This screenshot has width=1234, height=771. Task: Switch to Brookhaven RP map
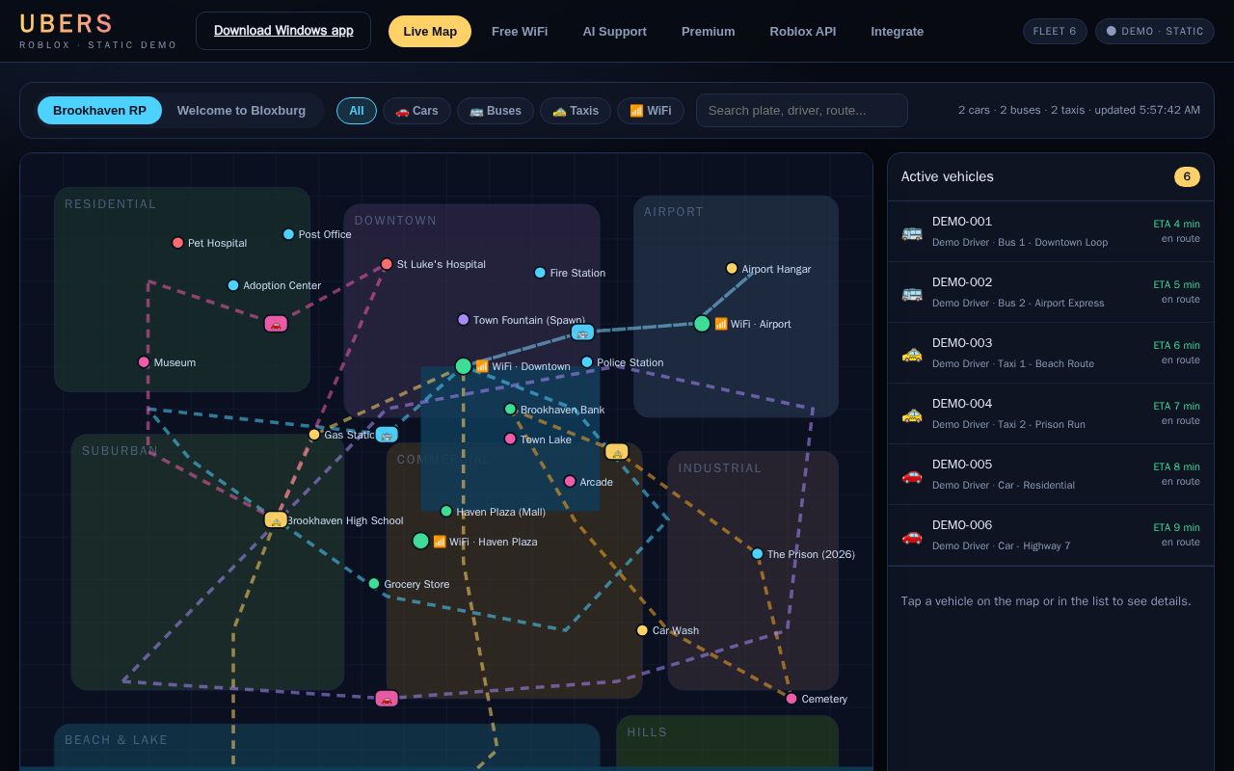point(99,110)
